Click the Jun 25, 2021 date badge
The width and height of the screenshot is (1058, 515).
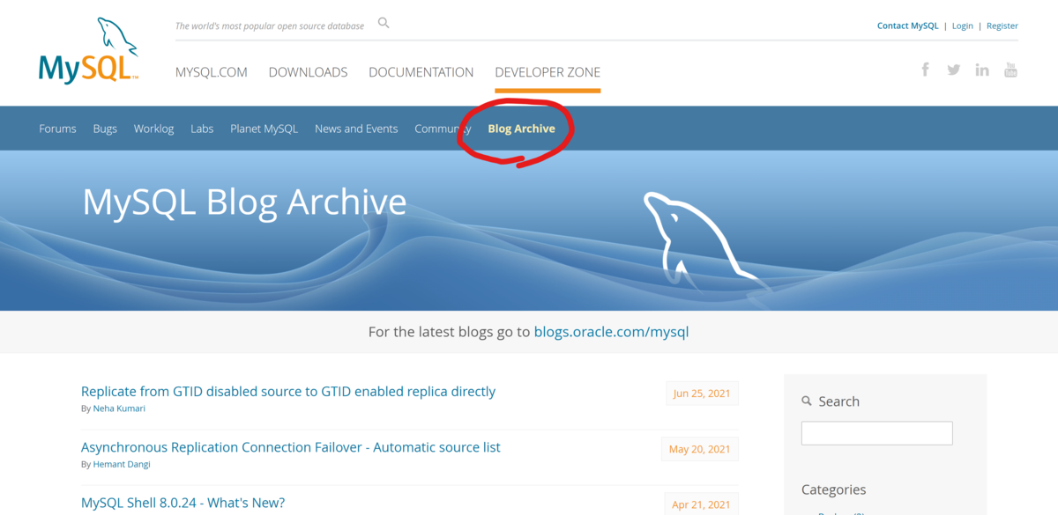point(702,394)
